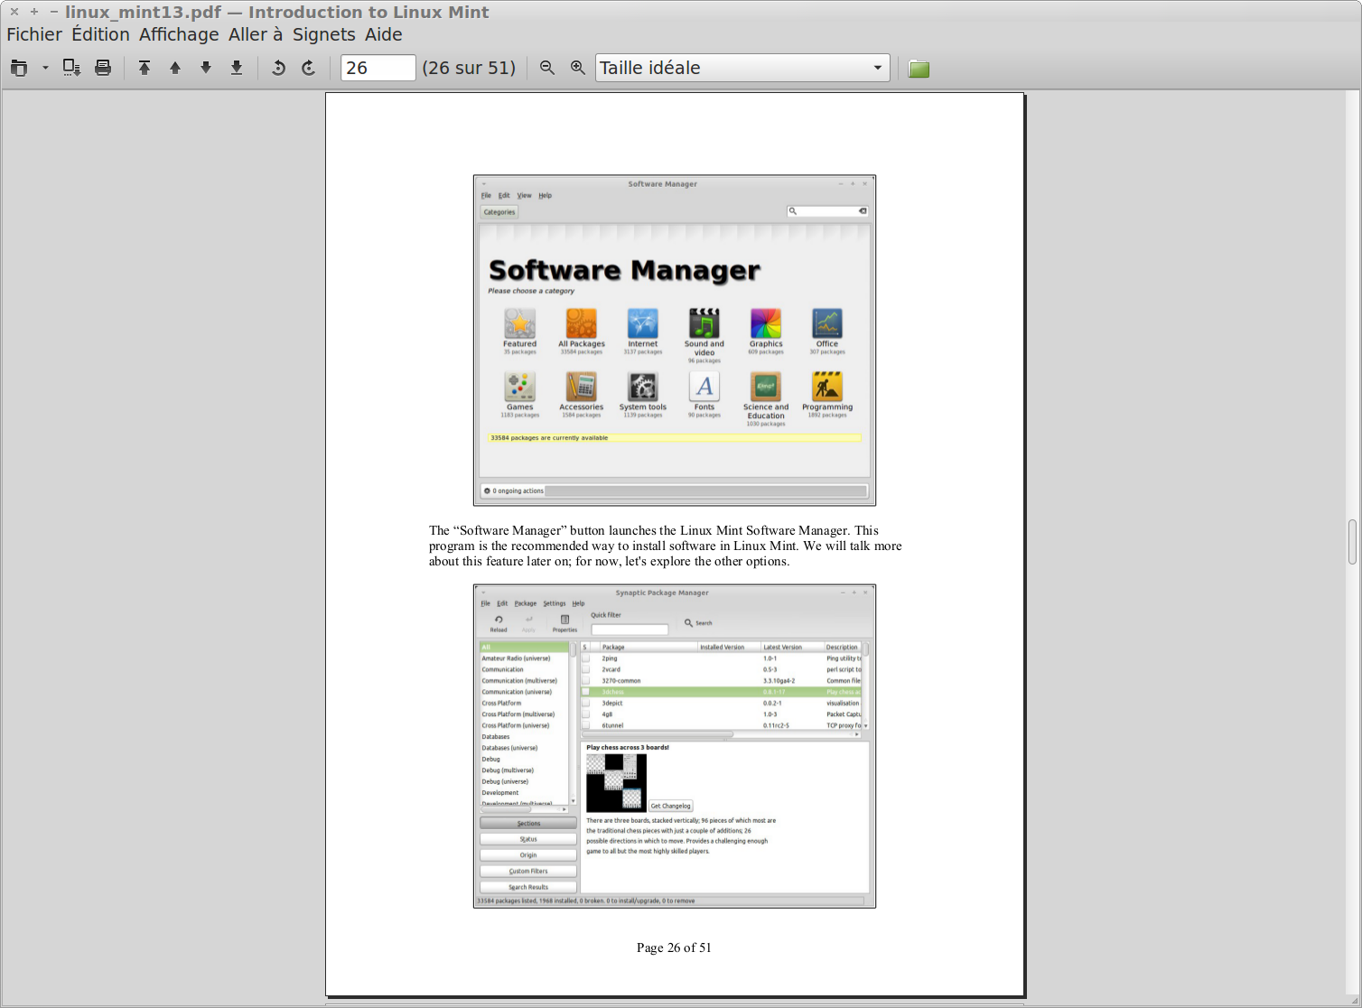Click the Latest Version column header
The height and width of the screenshot is (1008, 1362).
[x=792, y=647]
